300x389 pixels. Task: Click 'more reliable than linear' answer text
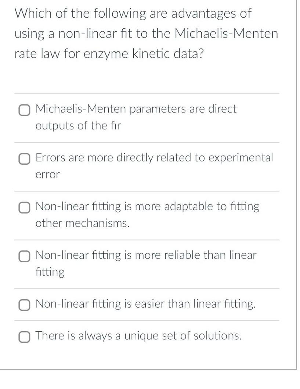pos(146,255)
